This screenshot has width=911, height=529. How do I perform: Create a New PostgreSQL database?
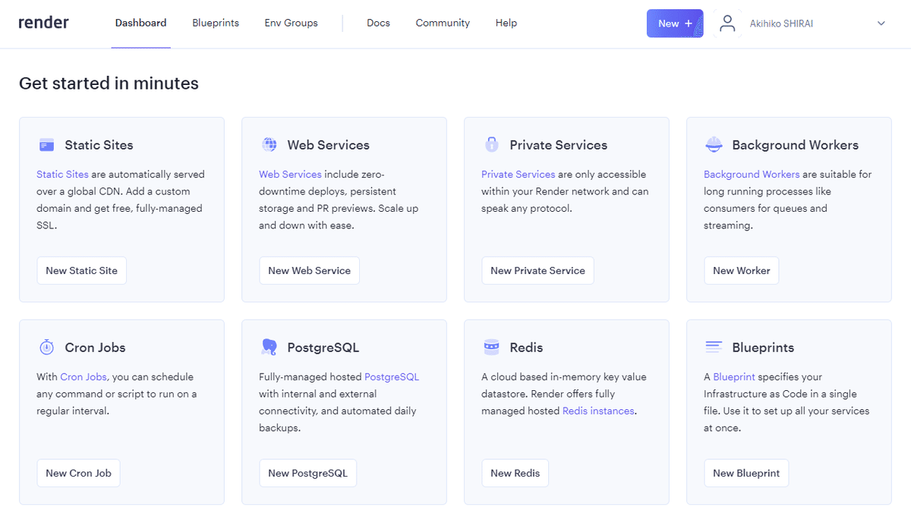(x=307, y=473)
